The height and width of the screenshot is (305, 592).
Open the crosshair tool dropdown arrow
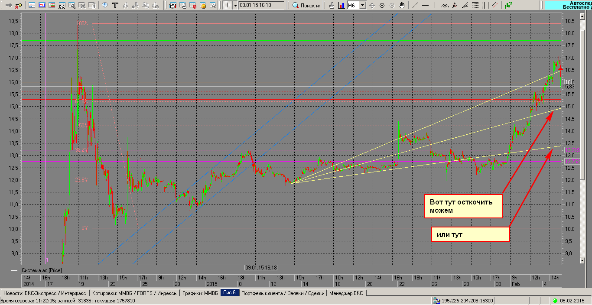click(235, 6)
